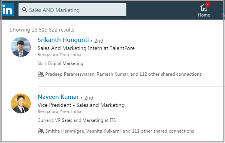Click Srikanth Hungunti's profile photo
The image size is (225, 143).
tap(21, 47)
